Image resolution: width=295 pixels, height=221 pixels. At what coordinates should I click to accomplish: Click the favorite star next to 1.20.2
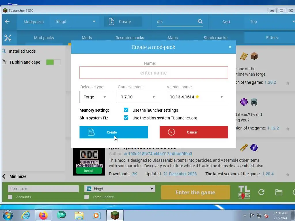288,83
